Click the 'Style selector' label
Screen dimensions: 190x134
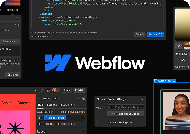click(x=45, y=112)
